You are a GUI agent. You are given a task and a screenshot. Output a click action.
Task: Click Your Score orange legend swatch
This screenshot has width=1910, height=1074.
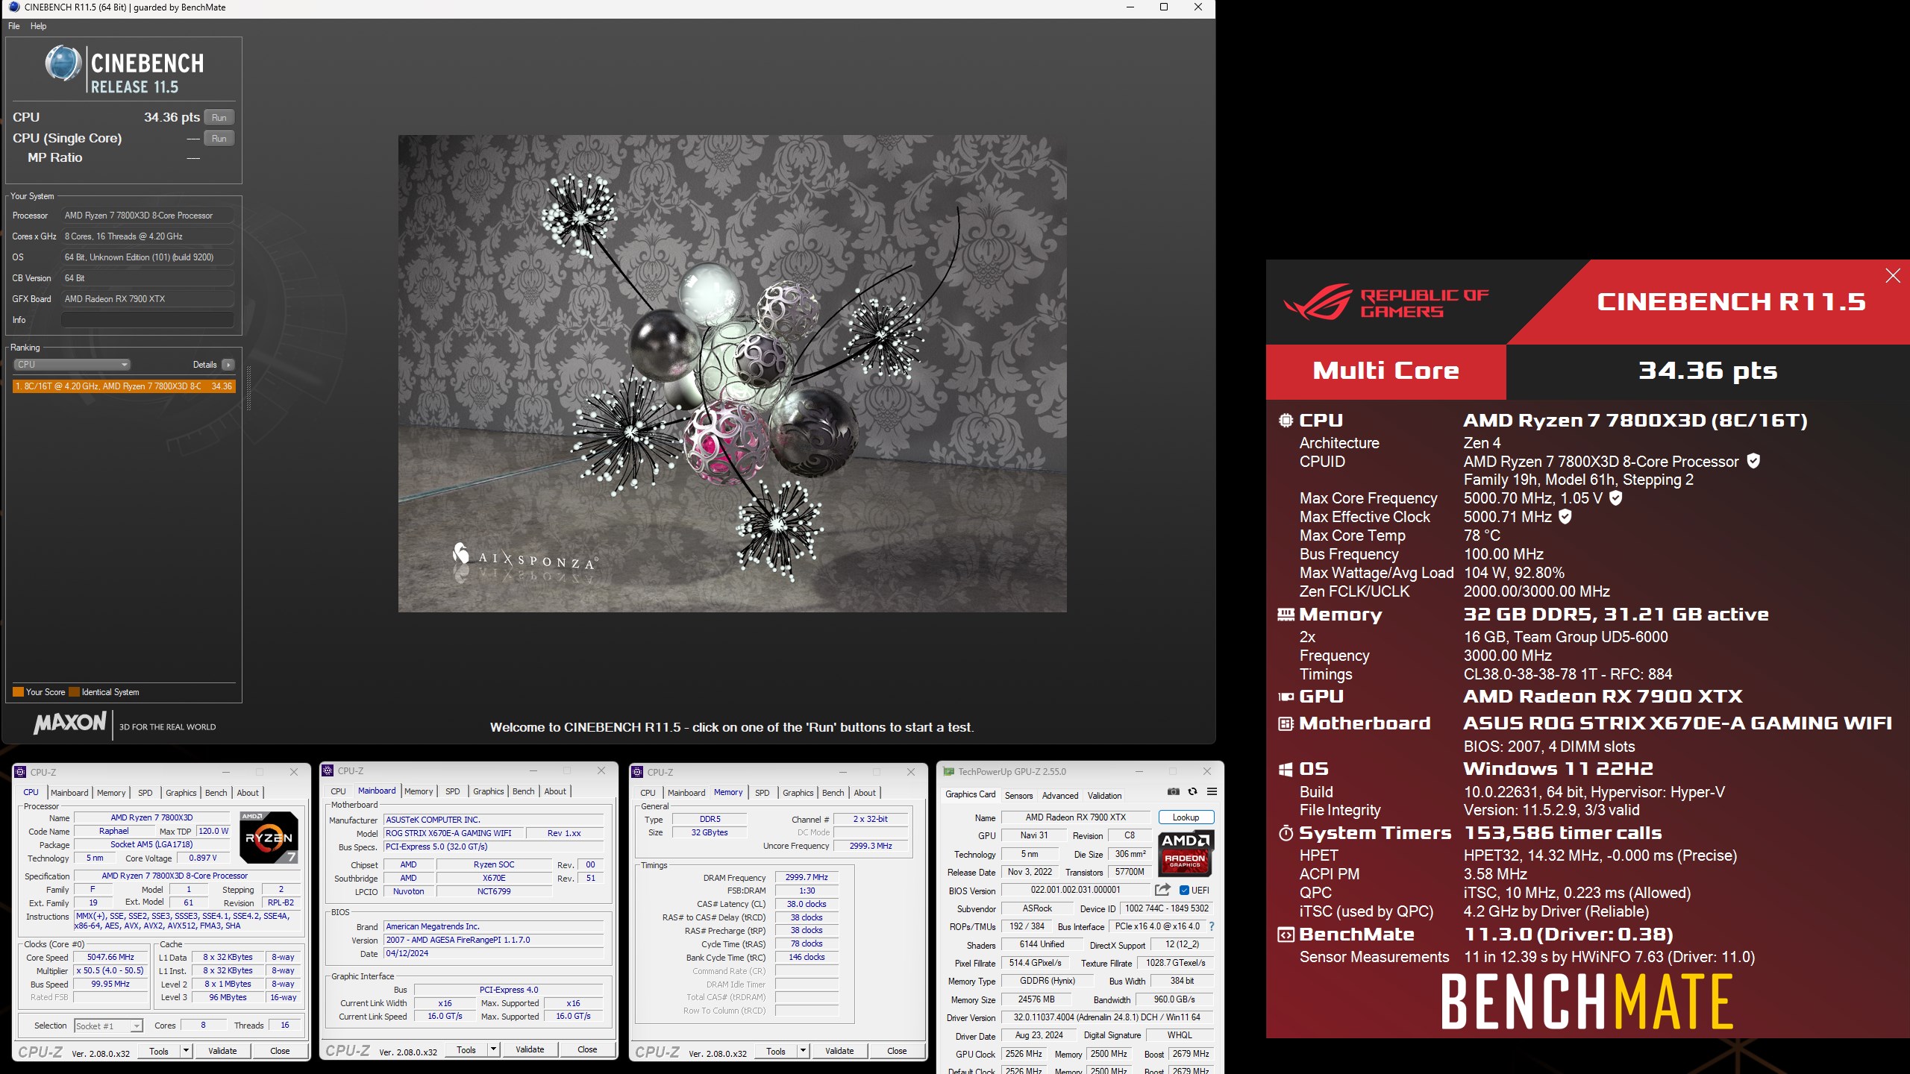coord(18,692)
